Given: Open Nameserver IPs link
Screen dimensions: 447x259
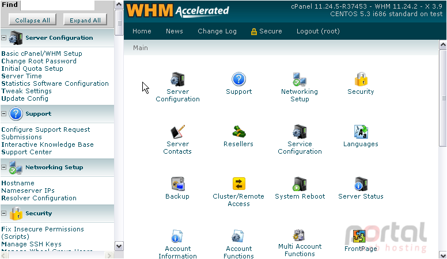Looking at the screenshot, I should point(28,191).
